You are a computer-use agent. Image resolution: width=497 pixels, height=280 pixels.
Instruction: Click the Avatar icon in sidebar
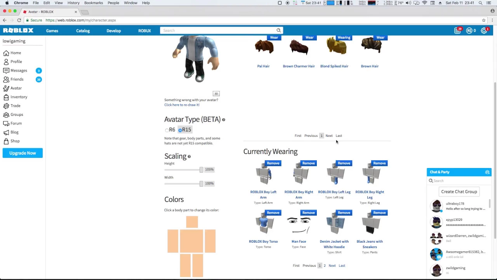tap(6, 88)
